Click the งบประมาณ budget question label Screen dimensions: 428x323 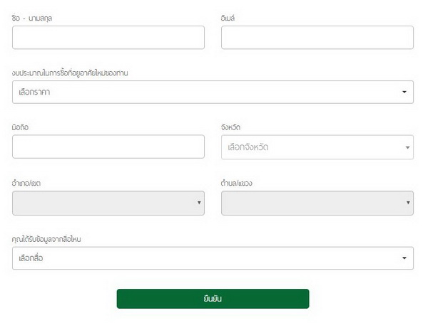70,73
